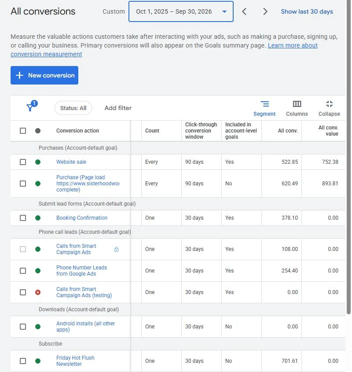Sort by the All conv. column header

[x=288, y=131]
